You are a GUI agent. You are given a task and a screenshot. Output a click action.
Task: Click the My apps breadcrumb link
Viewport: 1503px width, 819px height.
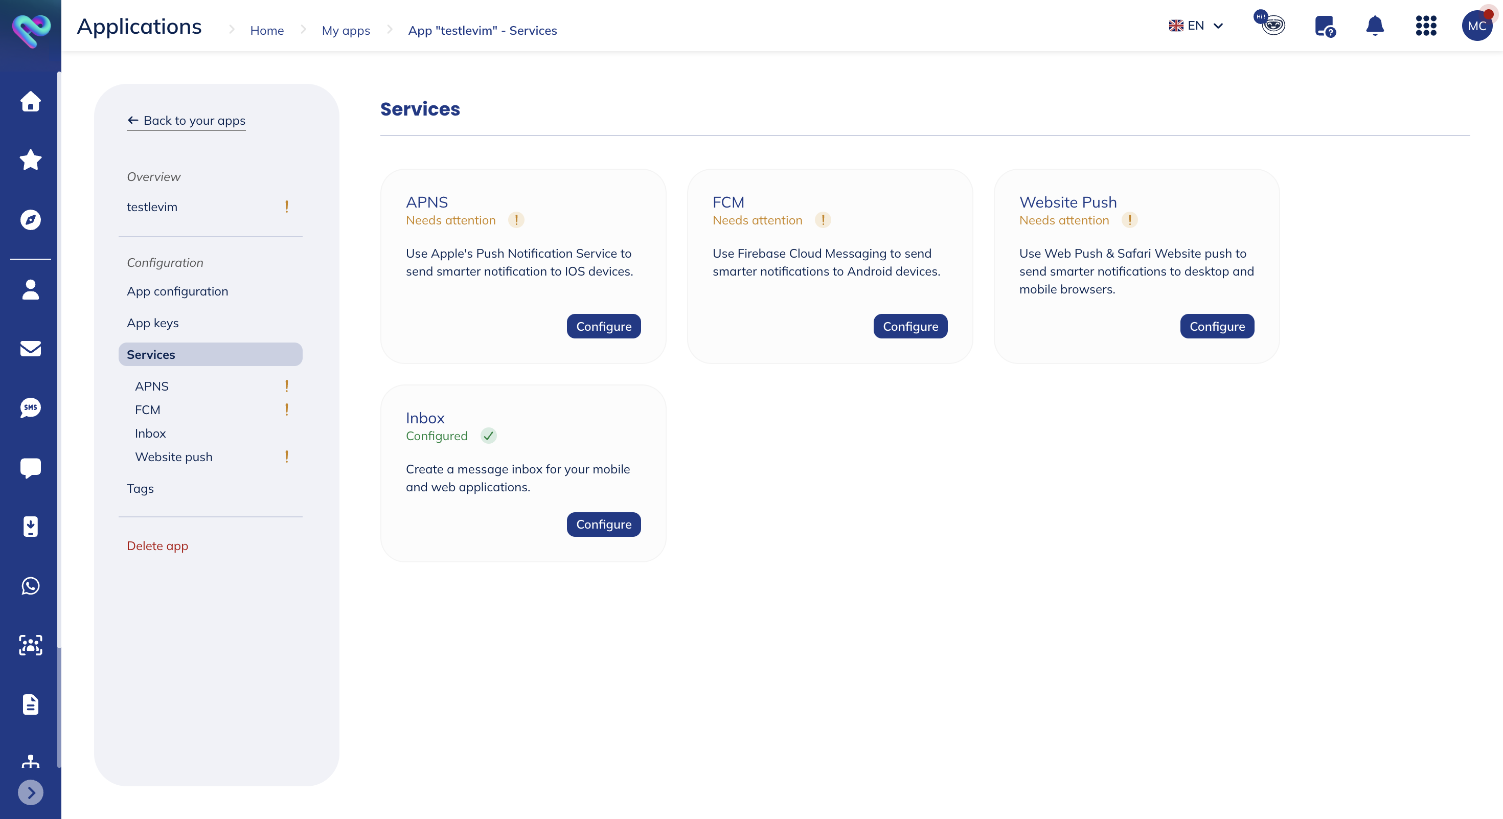coord(346,30)
